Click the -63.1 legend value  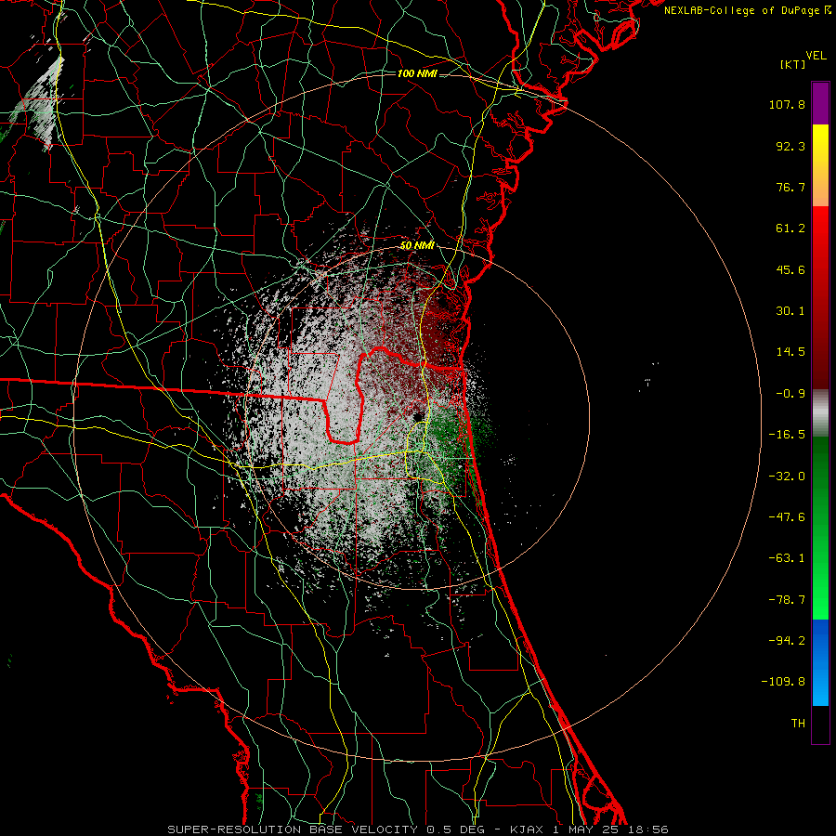787,558
